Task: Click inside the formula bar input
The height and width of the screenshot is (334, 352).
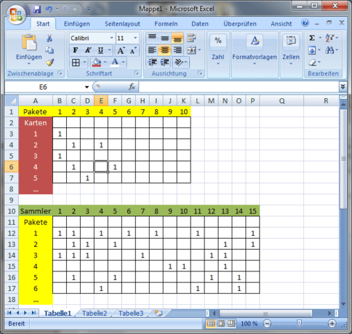Action: (x=239, y=87)
